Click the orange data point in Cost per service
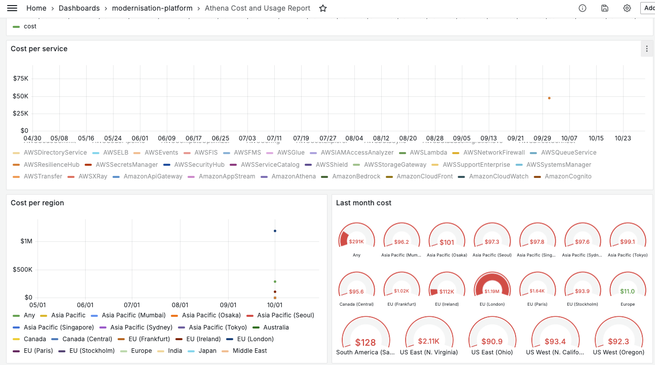655x365 pixels. tap(549, 98)
